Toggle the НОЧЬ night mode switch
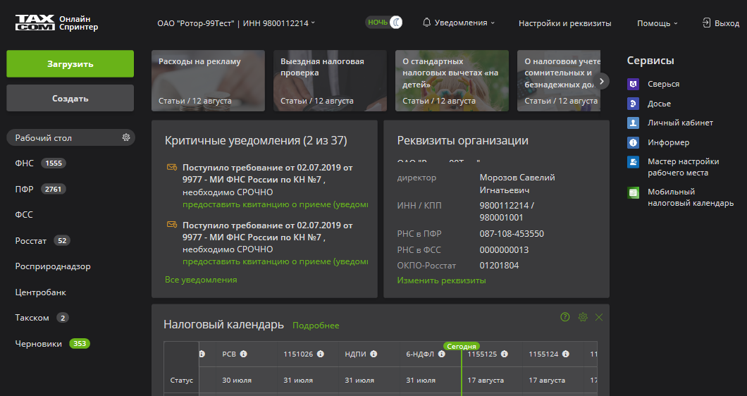 tap(385, 23)
